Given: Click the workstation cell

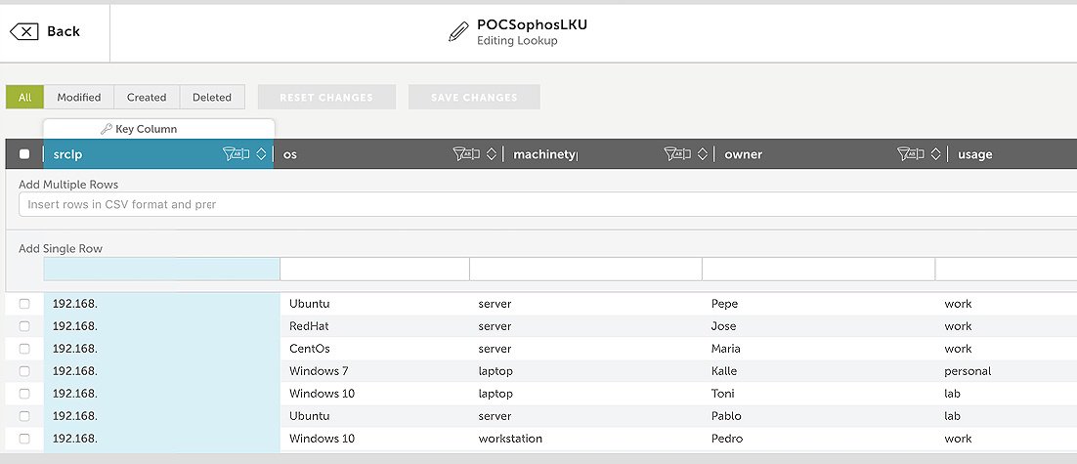Looking at the screenshot, I should click(x=510, y=439).
